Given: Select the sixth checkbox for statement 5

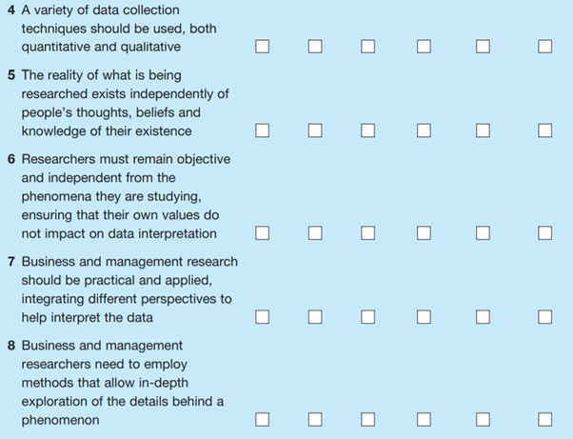Looking at the screenshot, I should [x=544, y=131].
